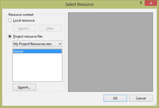Image resolution: width=159 pixels, height=108 pixels.
Task: Click the 'Project resource file:' label text
Action: tap(28, 36)
